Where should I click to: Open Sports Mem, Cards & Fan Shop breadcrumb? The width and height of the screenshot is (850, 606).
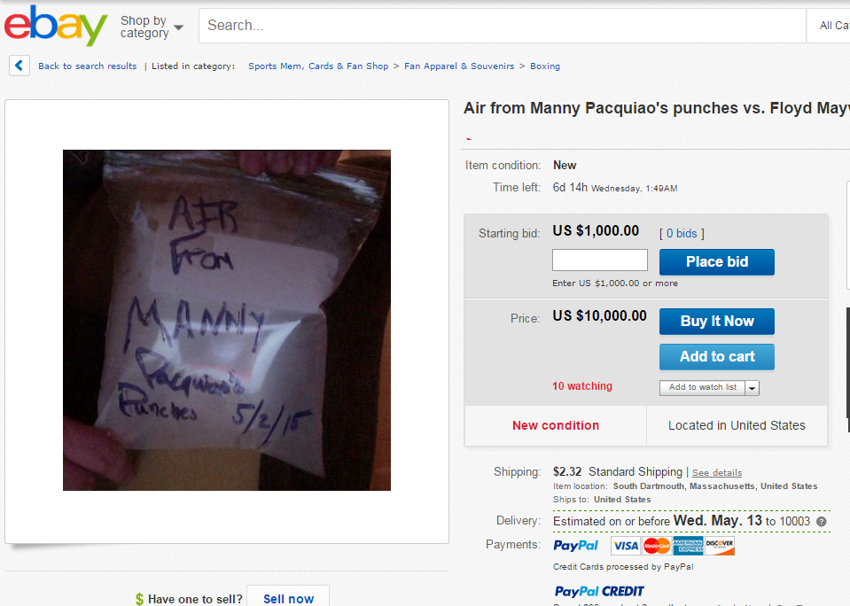[318, 66]
